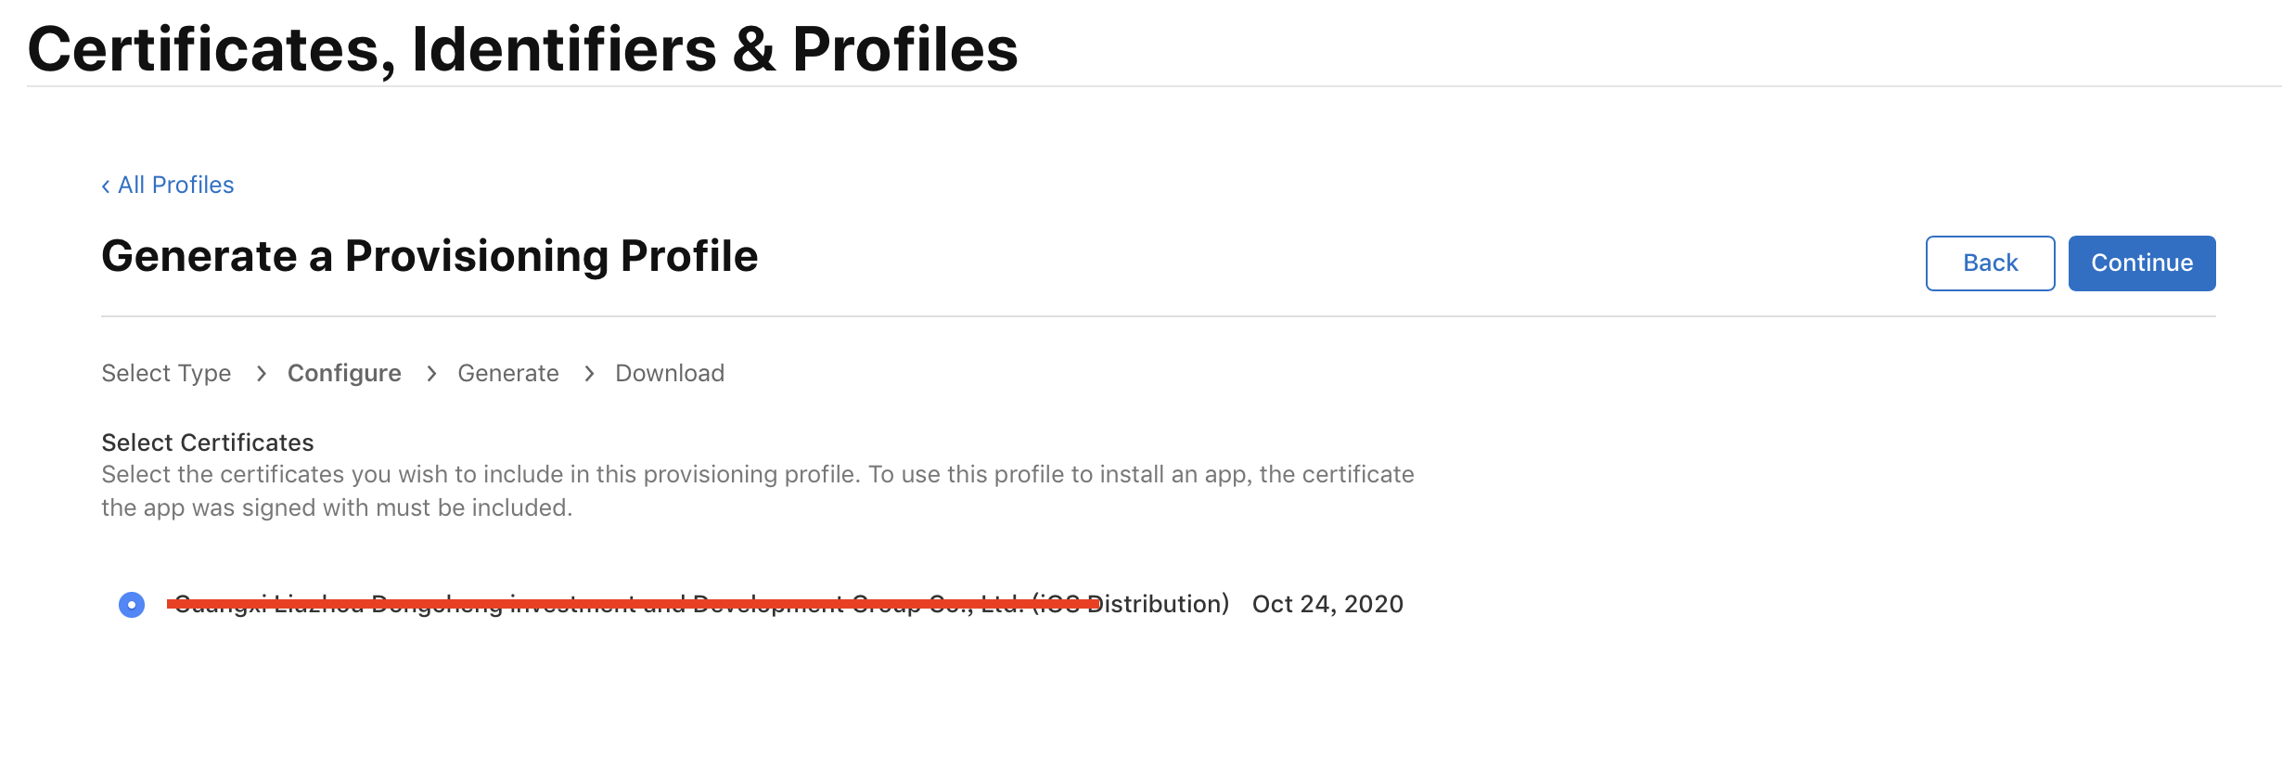Click the Select Certificates section heading

(x=208, y=443)
